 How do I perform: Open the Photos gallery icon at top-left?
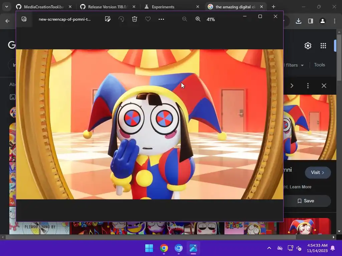point(24,19)
